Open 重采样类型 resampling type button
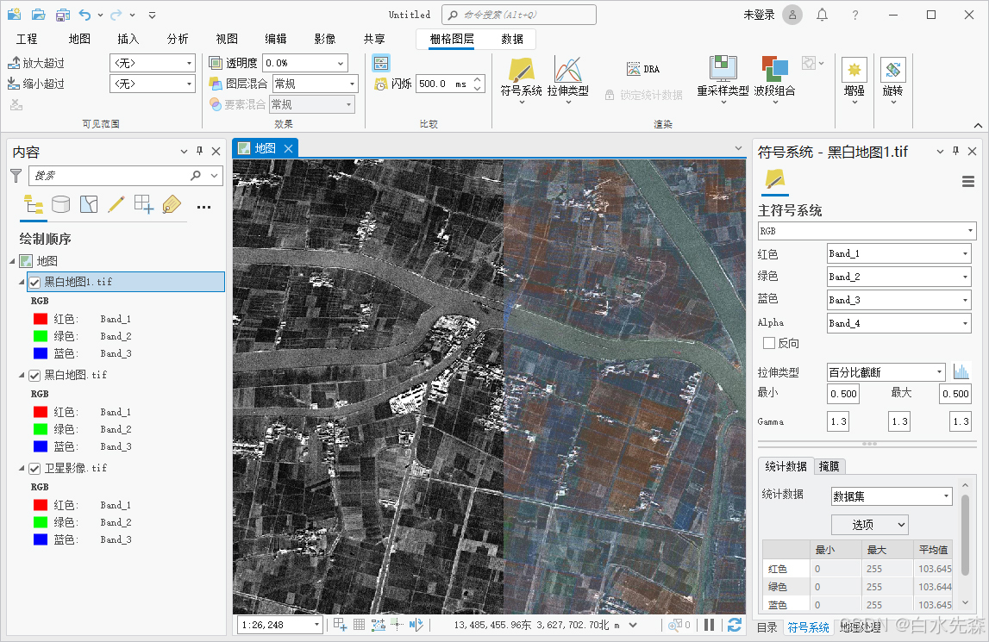Viewport: 989px width, 642px height. pyautogui.click(x=723, y=79)
